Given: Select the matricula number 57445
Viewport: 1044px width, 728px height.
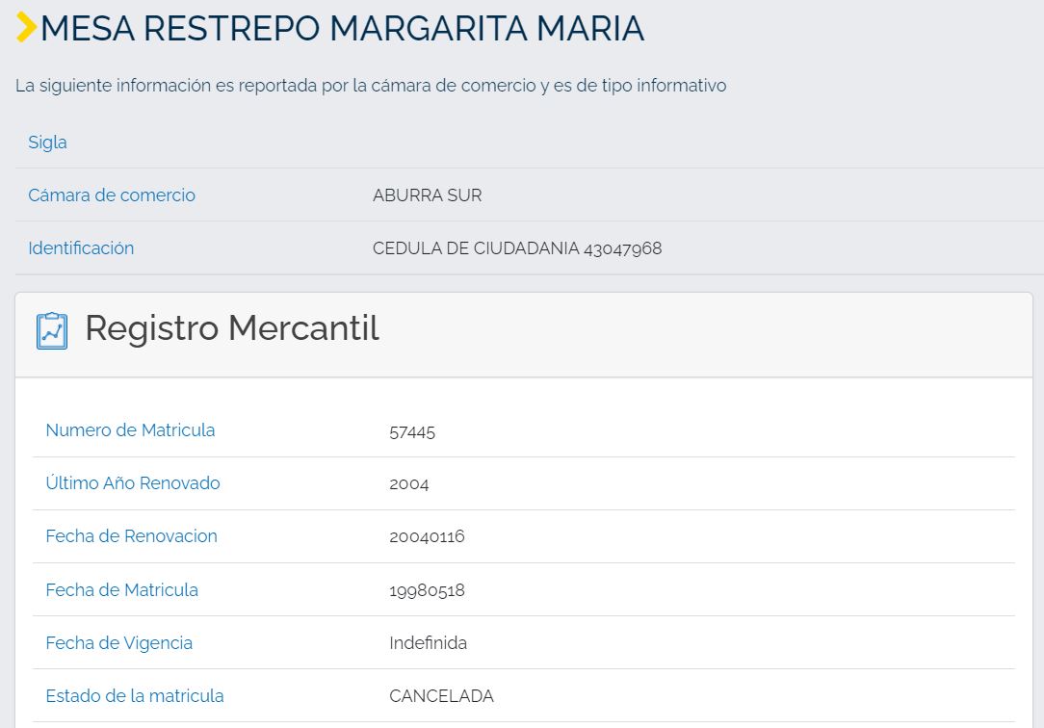Looking at the screenshot, I should (412, 431).
